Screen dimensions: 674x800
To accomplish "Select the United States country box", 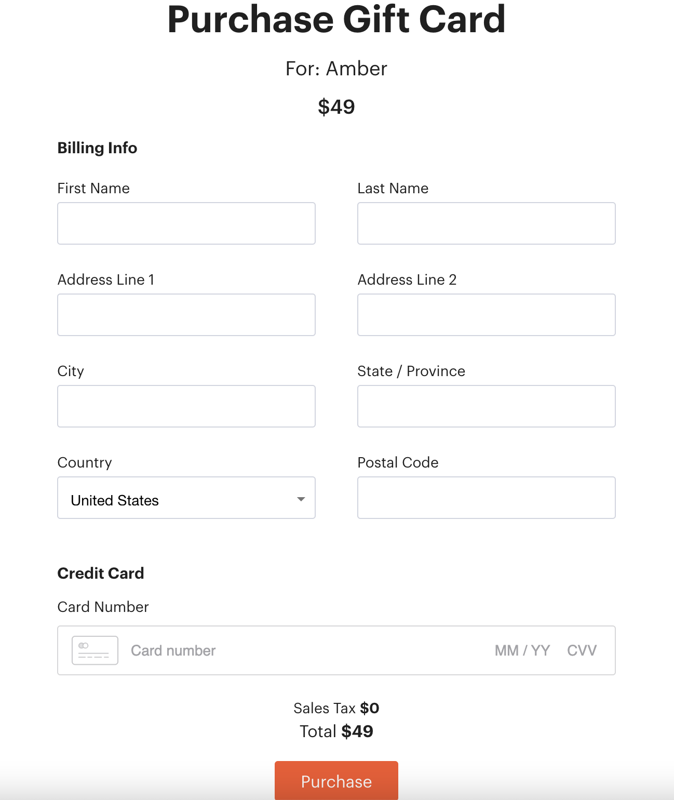I will (186, 498).
